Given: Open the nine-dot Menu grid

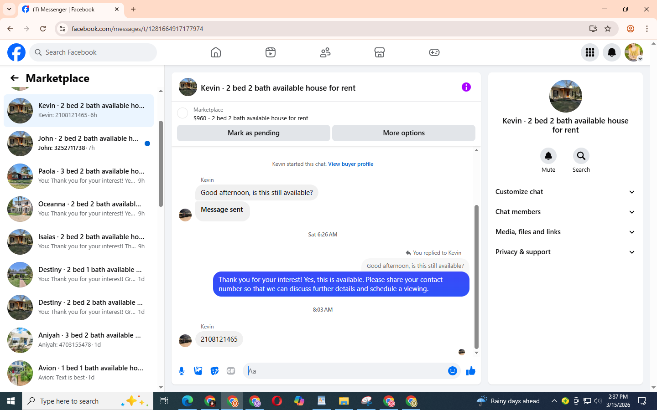Looking at the screenshot, I should click(590, 52).
